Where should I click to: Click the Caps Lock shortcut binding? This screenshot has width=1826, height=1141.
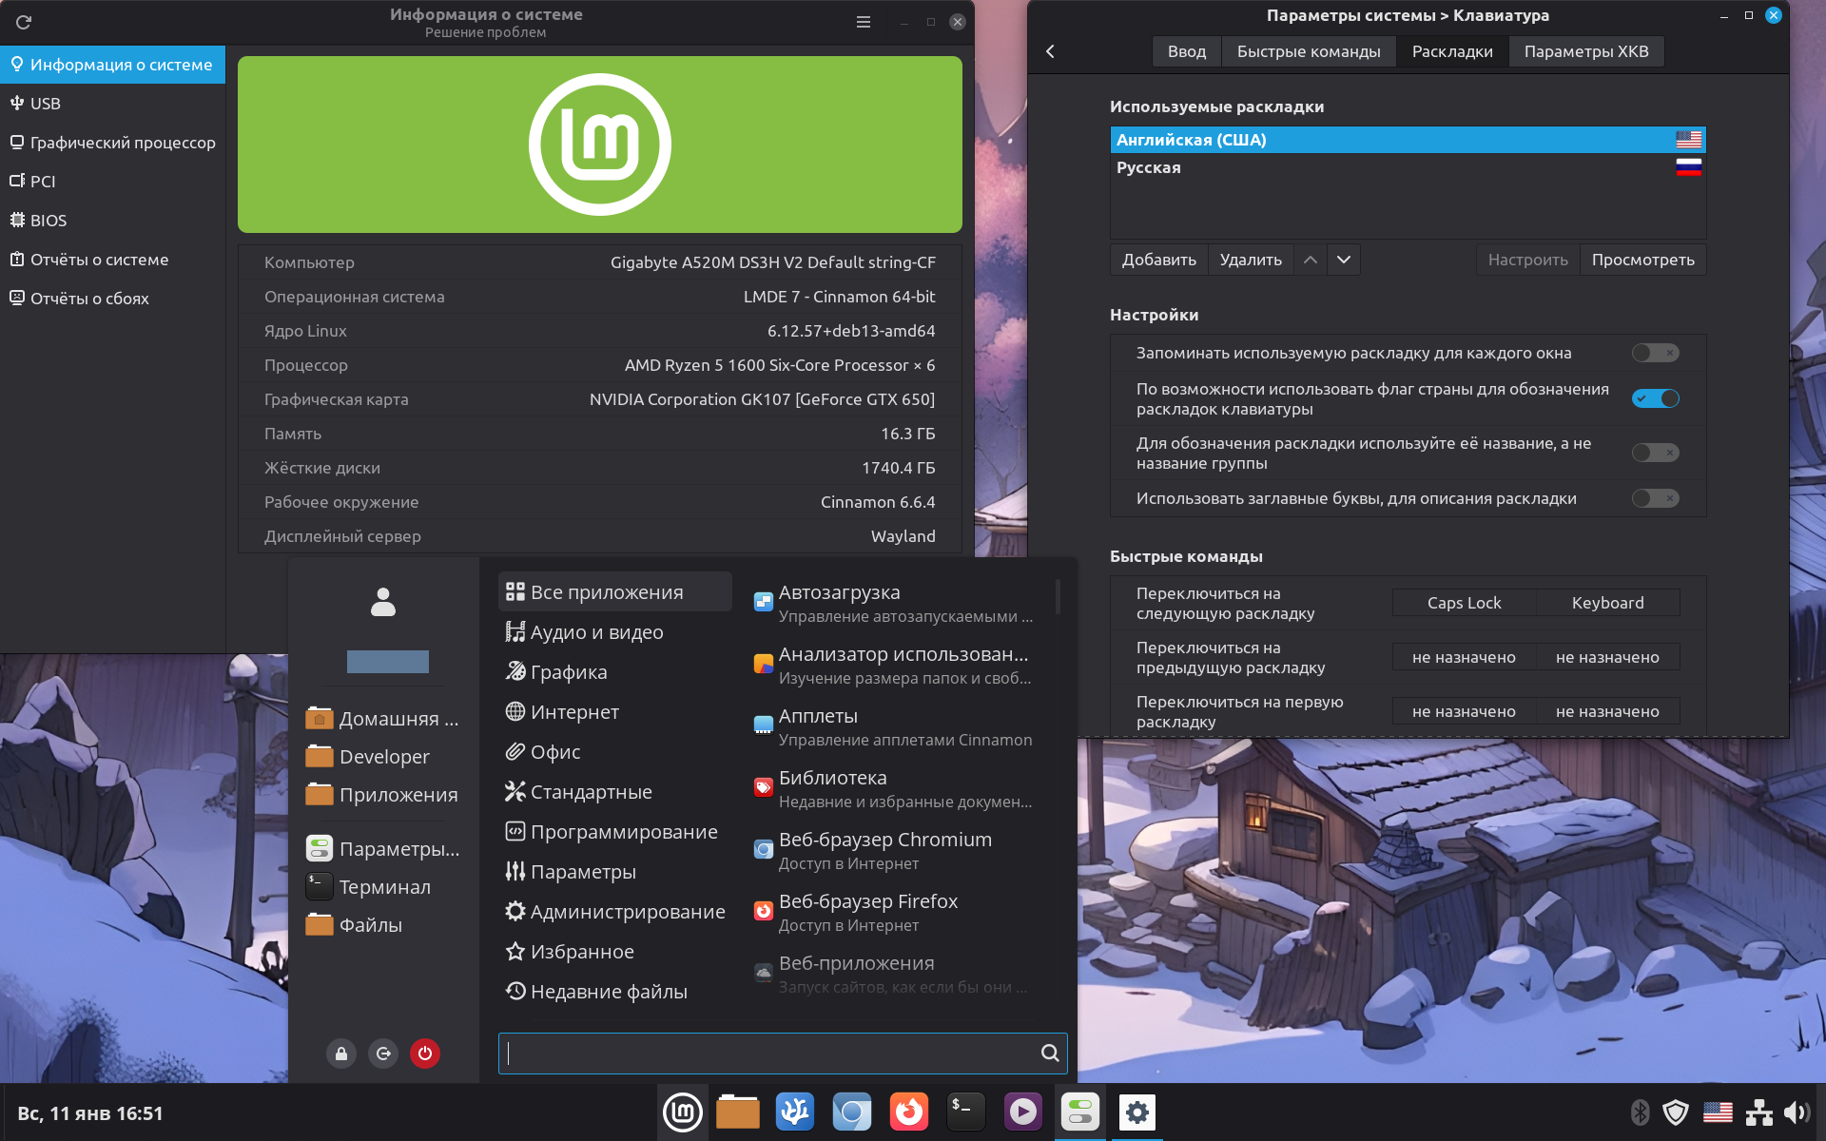(1464, 603)
